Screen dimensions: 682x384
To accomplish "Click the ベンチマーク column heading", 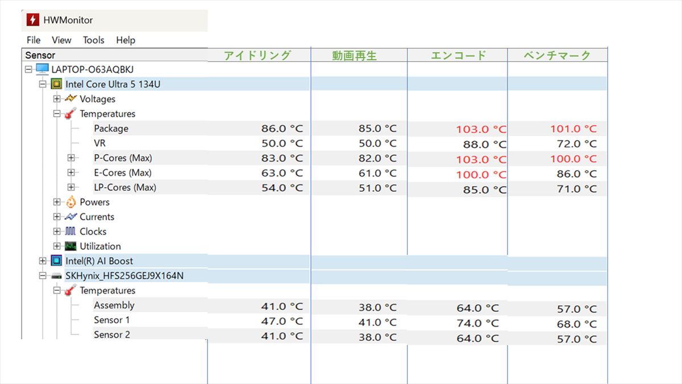I will point(557,55).
